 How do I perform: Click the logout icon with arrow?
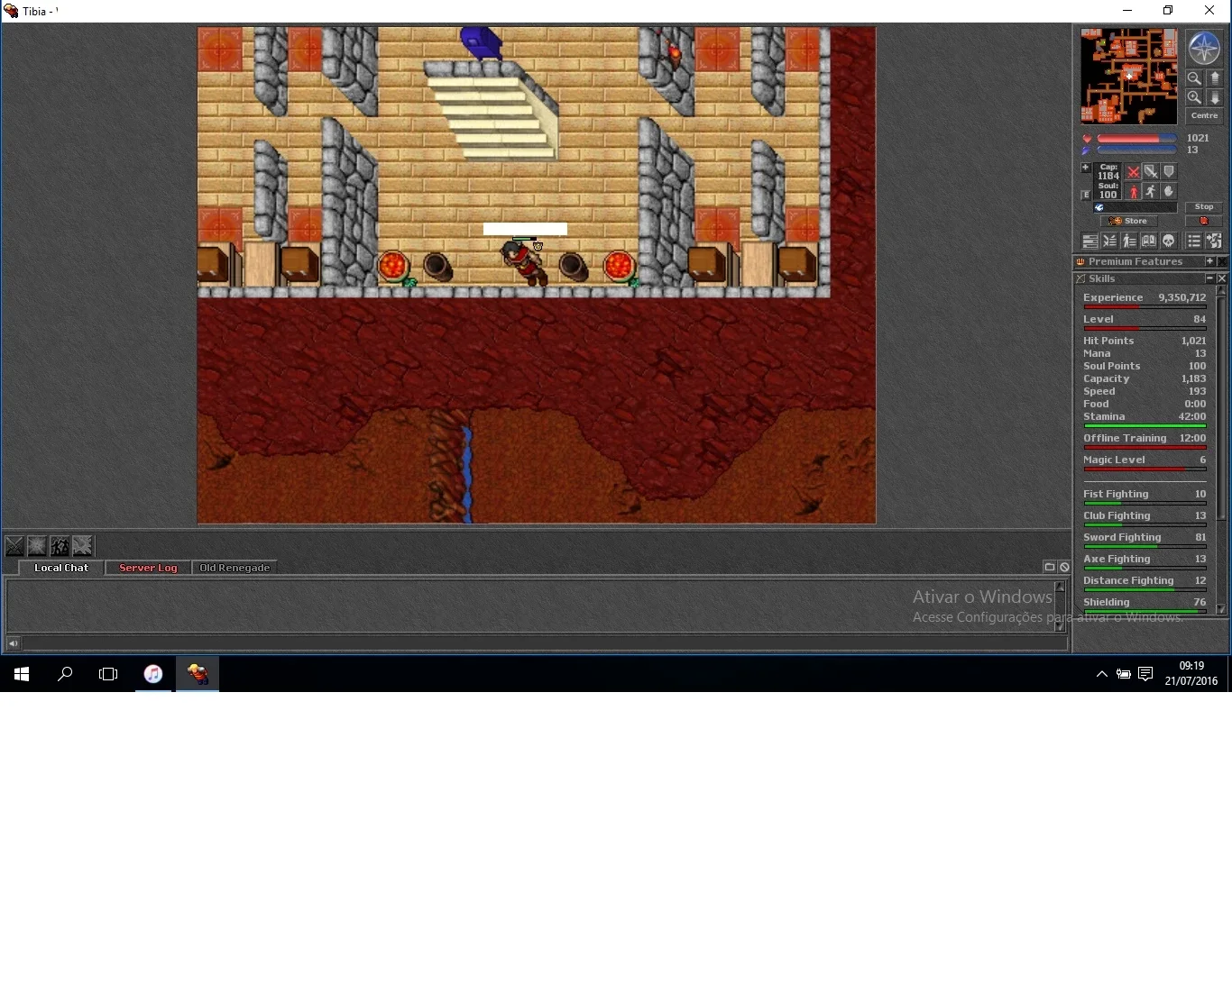point(1214,241)
